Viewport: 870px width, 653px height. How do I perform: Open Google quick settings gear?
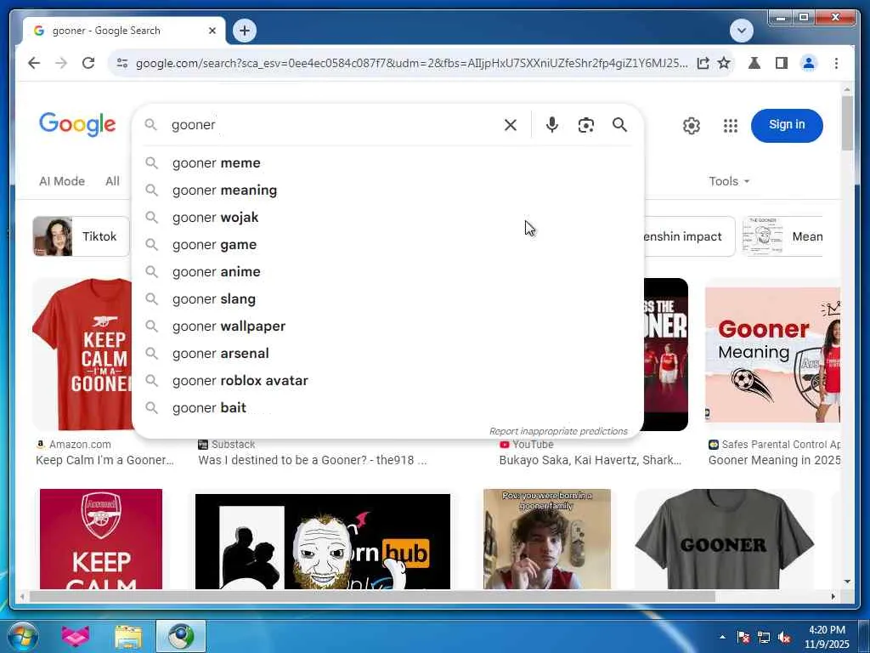(x=692, y=126)
